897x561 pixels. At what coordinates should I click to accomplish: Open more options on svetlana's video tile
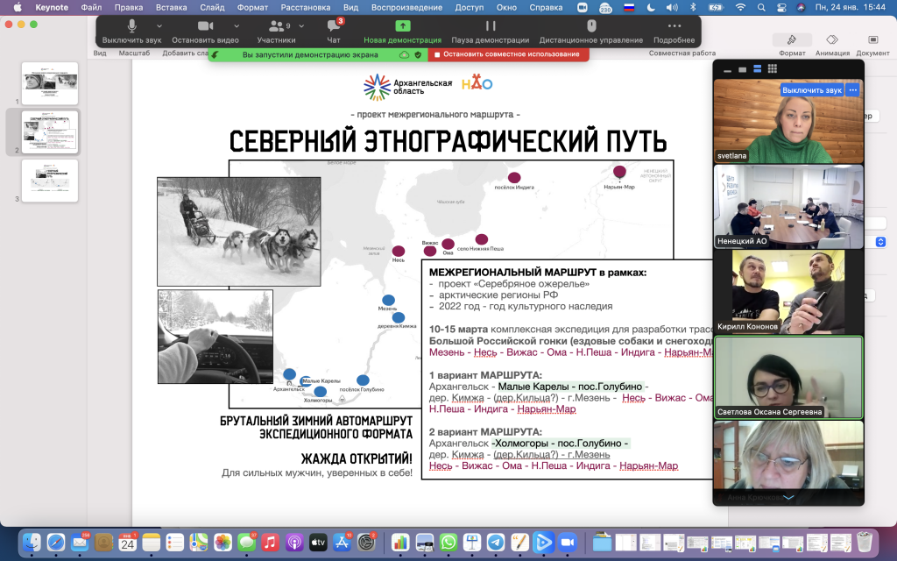(x=852, y=89)
